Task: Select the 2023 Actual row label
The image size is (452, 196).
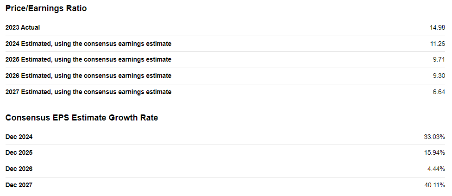Action: (23, 28)
